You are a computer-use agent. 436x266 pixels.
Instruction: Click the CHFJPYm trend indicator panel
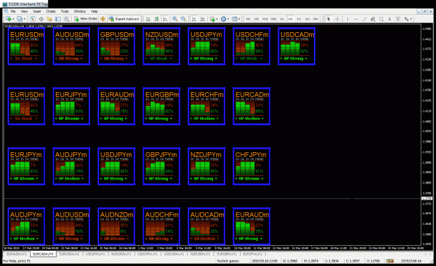pyautogui.click(x=252, y=166)
